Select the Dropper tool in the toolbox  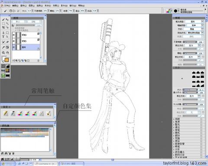click(3, 47)
